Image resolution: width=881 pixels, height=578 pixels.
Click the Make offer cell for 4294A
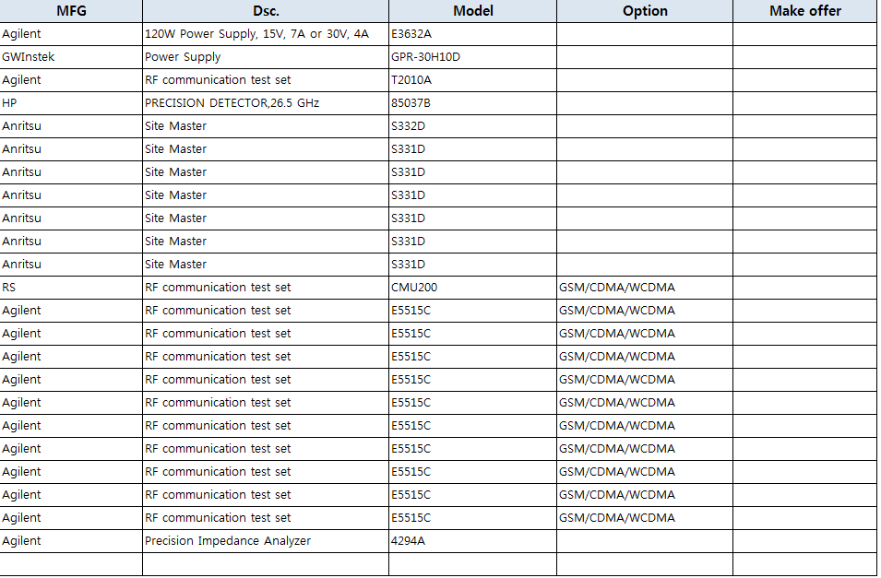click(x=804, y=541)
